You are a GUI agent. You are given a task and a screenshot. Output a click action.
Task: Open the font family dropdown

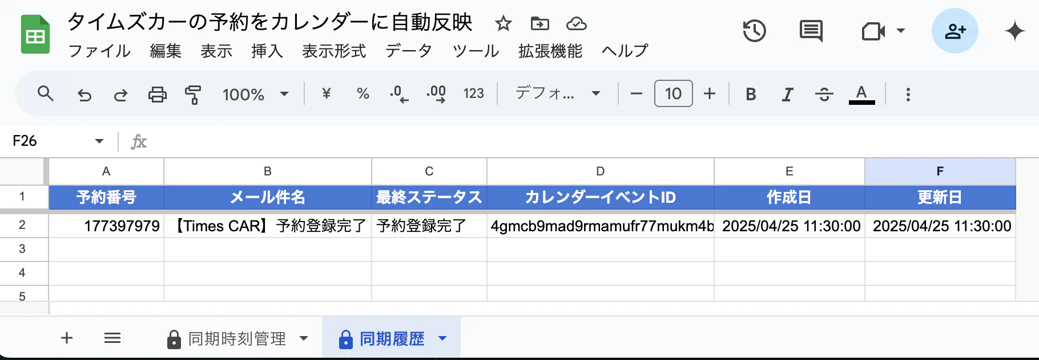coord(558,93)
